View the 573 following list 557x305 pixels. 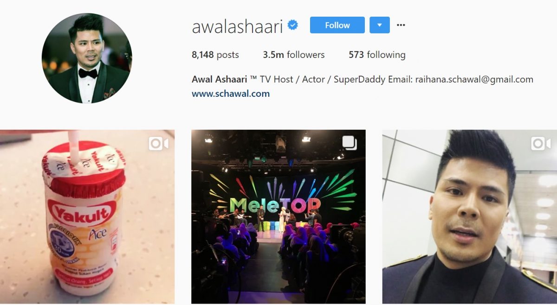pyautogui.click(x=377, y=55)
